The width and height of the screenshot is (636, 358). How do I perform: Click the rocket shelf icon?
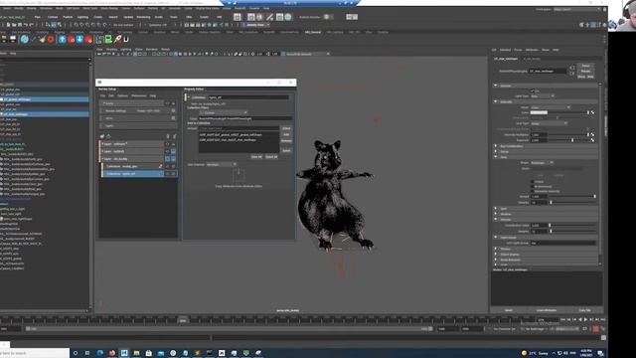117,39
